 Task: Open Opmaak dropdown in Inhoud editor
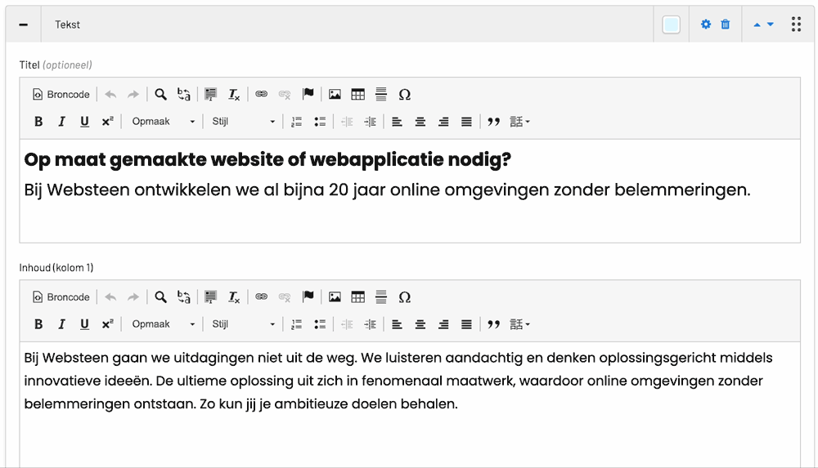point(163,324)
